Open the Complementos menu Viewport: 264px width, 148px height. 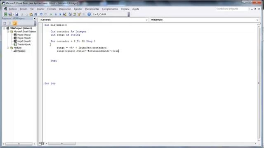tap(110, 9)
